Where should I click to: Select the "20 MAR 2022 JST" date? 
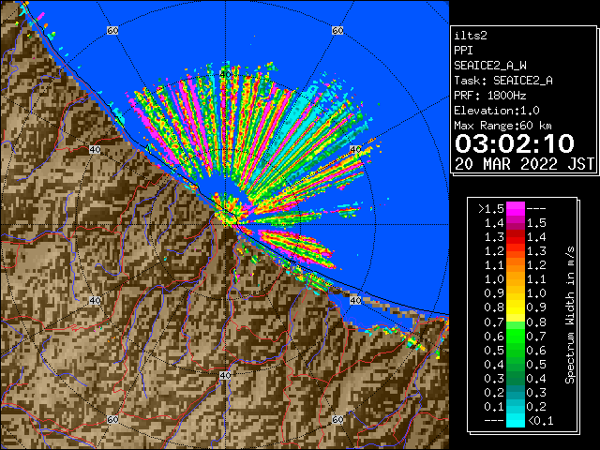coord(525,164)
